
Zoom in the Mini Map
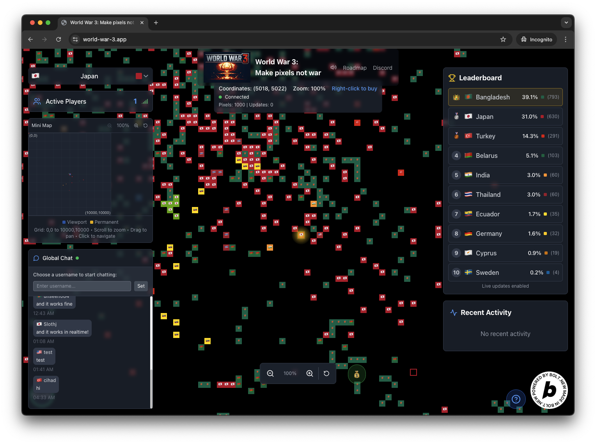click(136, 126)
